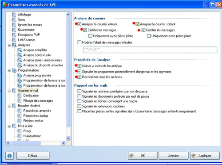Click the Quarantaine page icon

(x=14, y=30)
